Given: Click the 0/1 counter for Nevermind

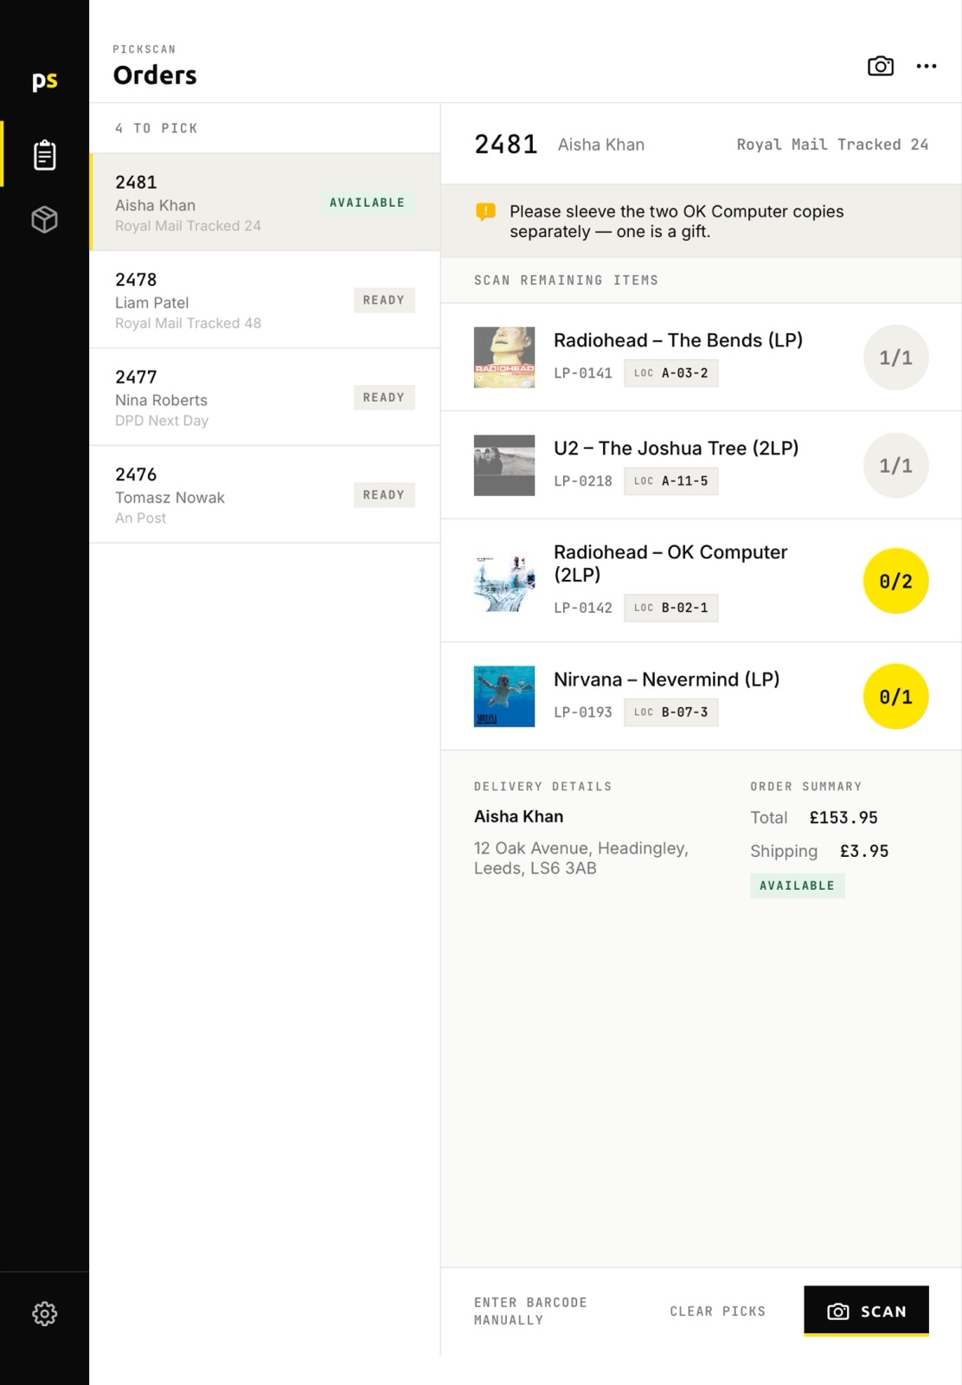Looking at the screenshot, I should coord(896,697).
